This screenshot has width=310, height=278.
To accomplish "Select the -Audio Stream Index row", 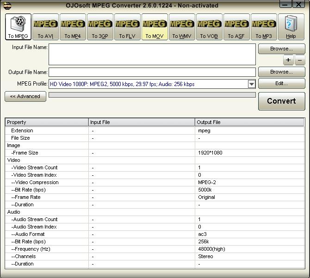I will (155, 227).
